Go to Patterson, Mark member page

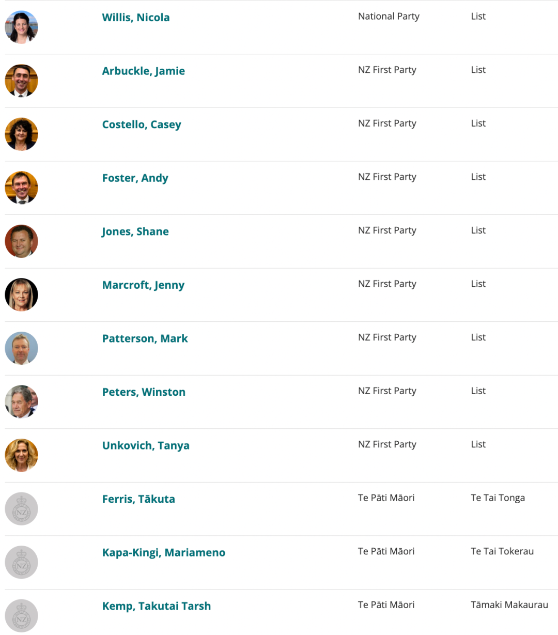(x=145, y=338)
